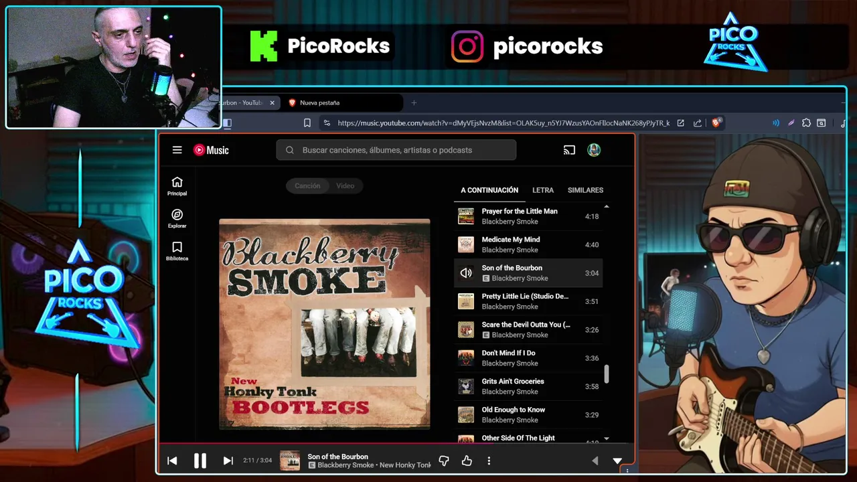This screenshot has height=482, width=857.
Task: Click the purple feather extension icon
Action: click(x=791, y=123)
